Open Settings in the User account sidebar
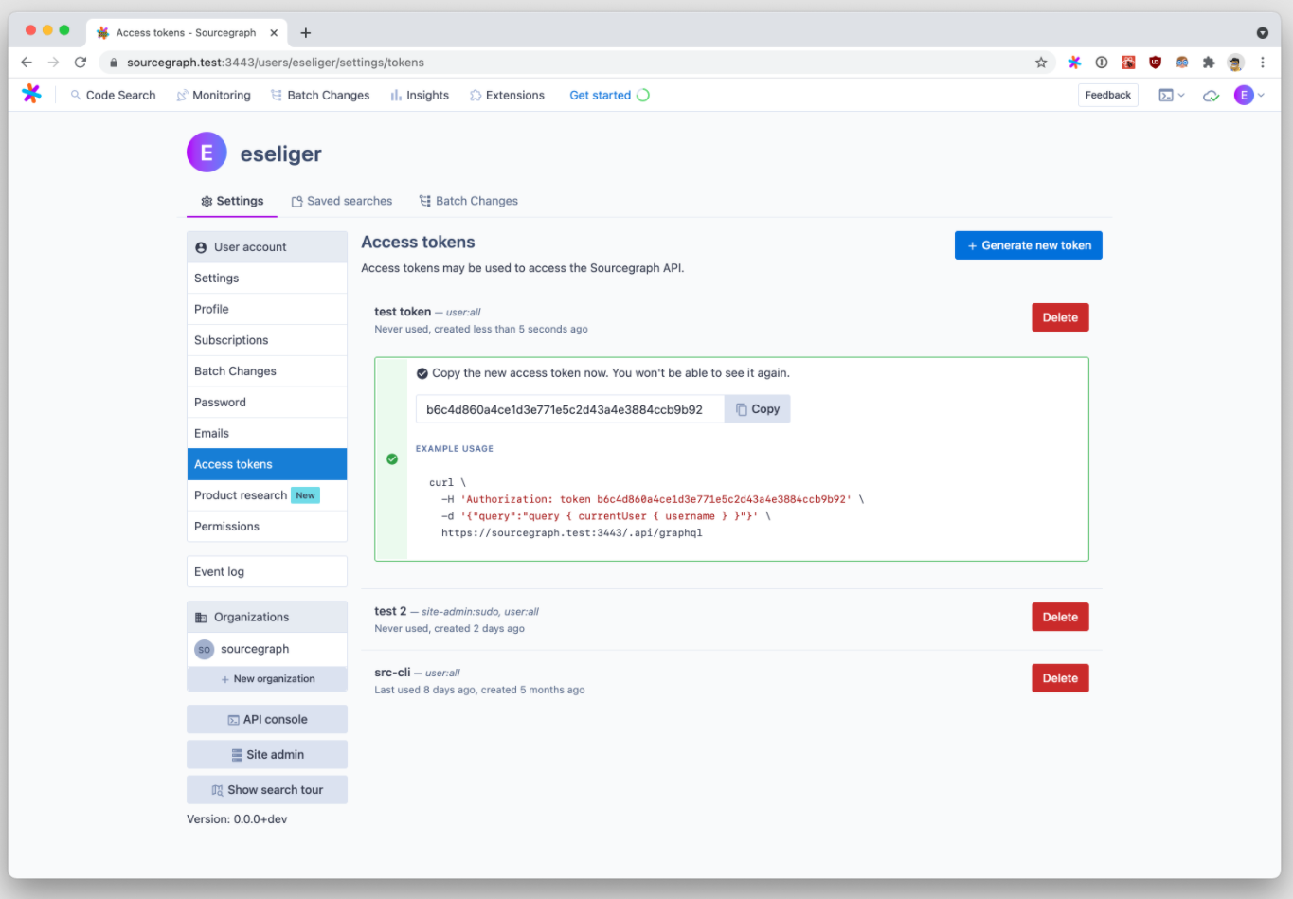1293x899 pixels. coord(267,279)
